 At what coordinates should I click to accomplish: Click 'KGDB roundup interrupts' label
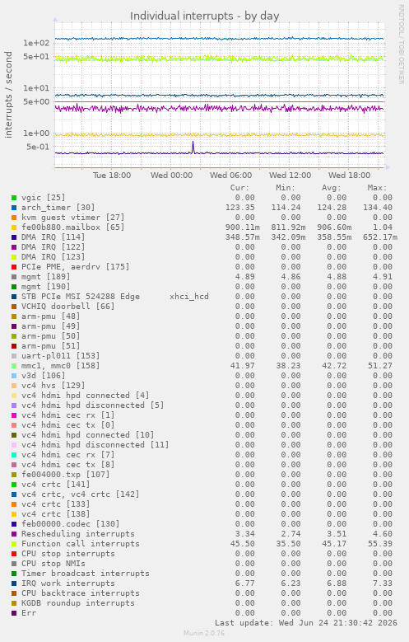click(x=77, y=603)
